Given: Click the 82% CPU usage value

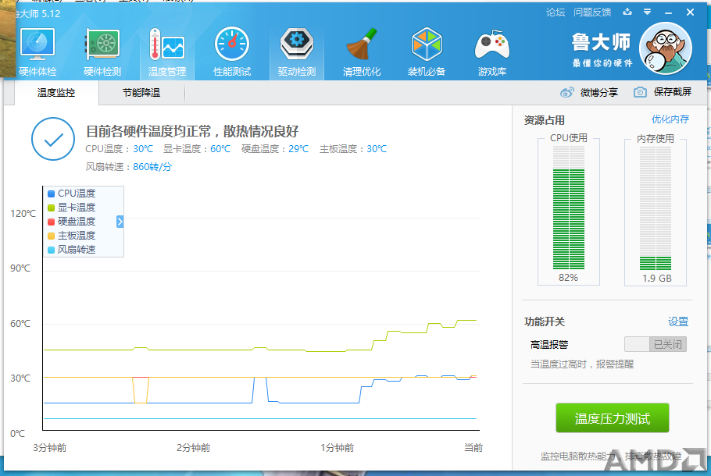Looking at the screenshot, I should pyautogui.click(x=568, y=278).
